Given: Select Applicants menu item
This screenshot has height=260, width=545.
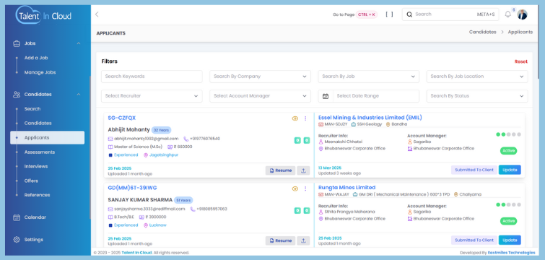Looking at the screenshot, I should click(47, 138).
